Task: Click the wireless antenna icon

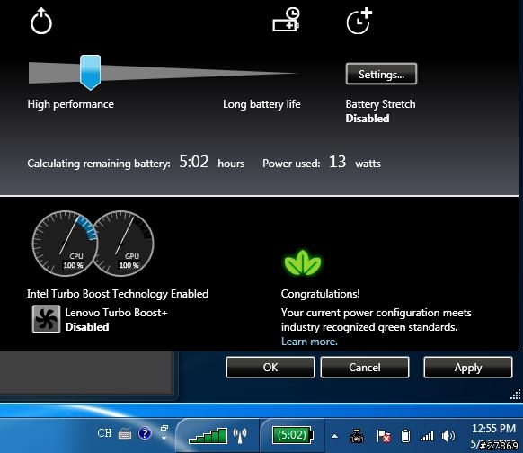Action: pyautogui.click(x=240, y=436)
